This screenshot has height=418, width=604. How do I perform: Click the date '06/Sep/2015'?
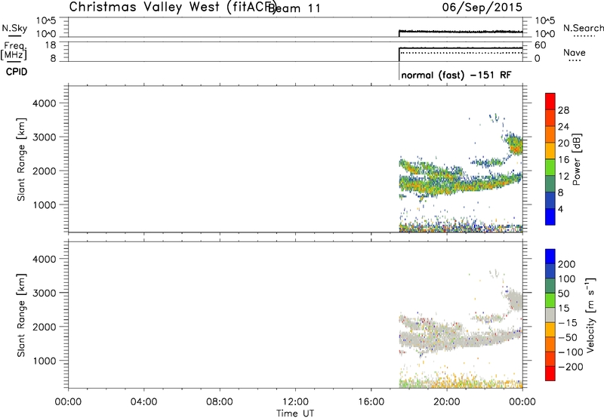point(482,7)
